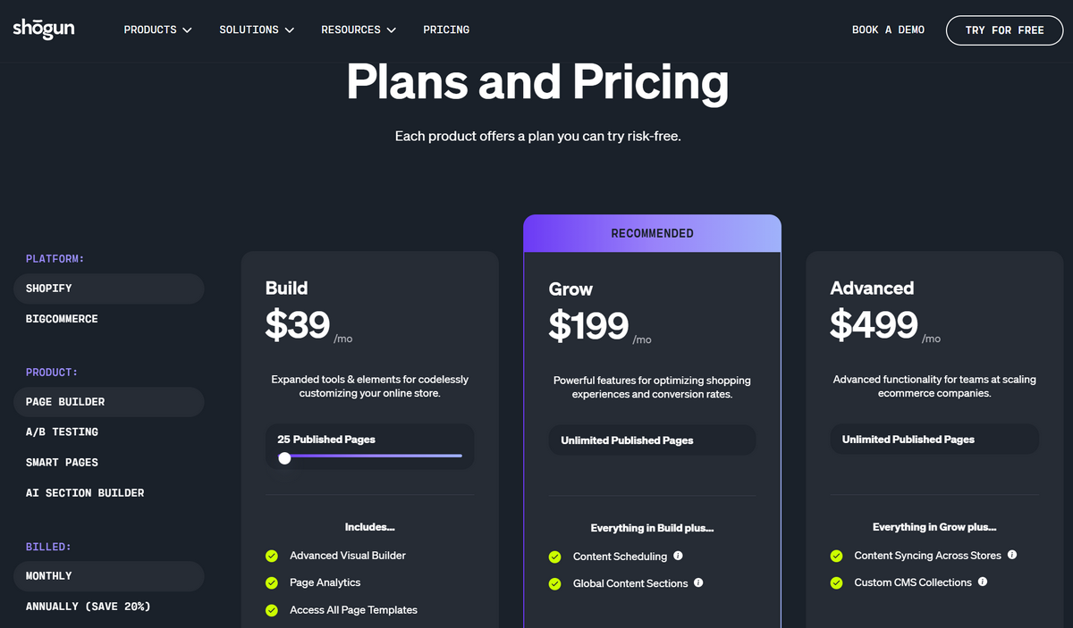Click the checkmark next to Page Analytics
1073x628 pixels.
271,582
